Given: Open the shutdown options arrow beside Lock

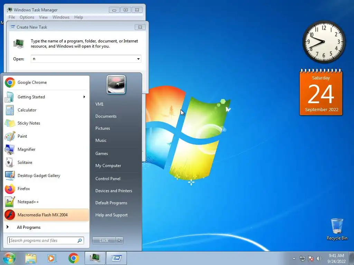Looking at the screenshot, I should [119, 241].
